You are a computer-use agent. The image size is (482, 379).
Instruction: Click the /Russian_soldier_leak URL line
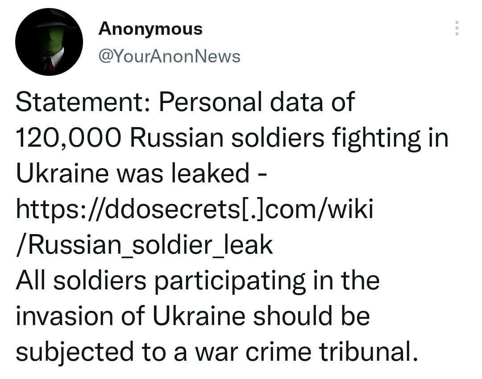point(144,245)
